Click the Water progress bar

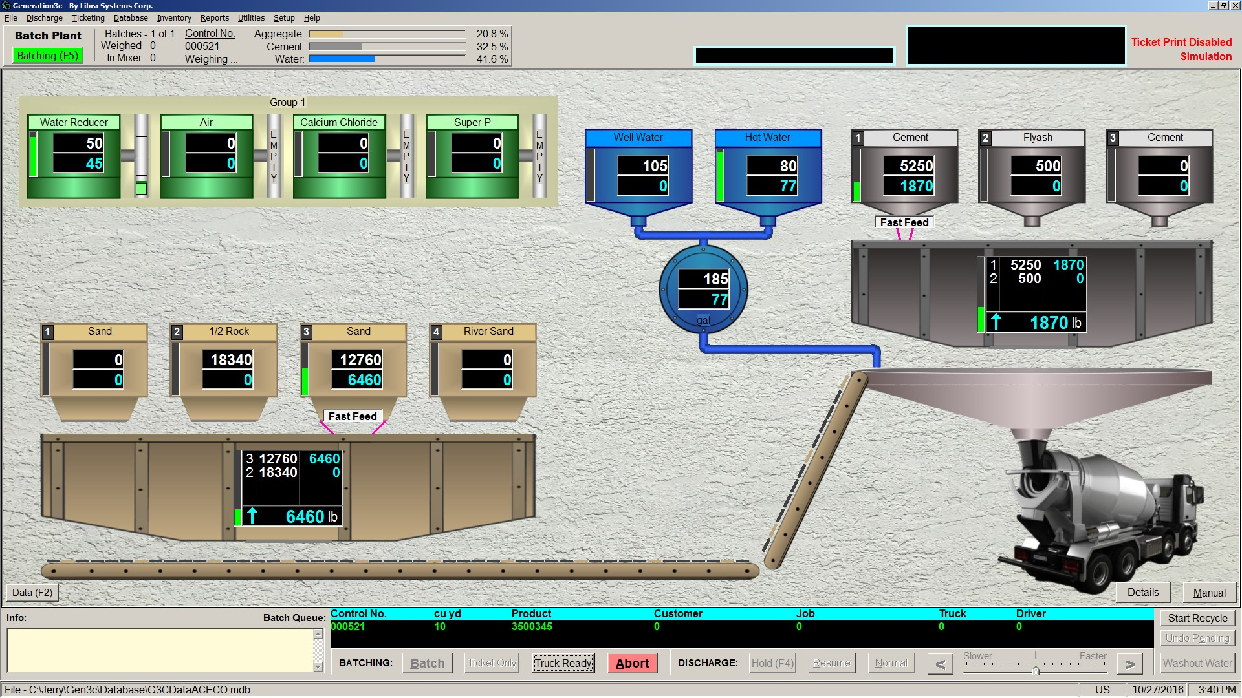(x=387, y=59)
